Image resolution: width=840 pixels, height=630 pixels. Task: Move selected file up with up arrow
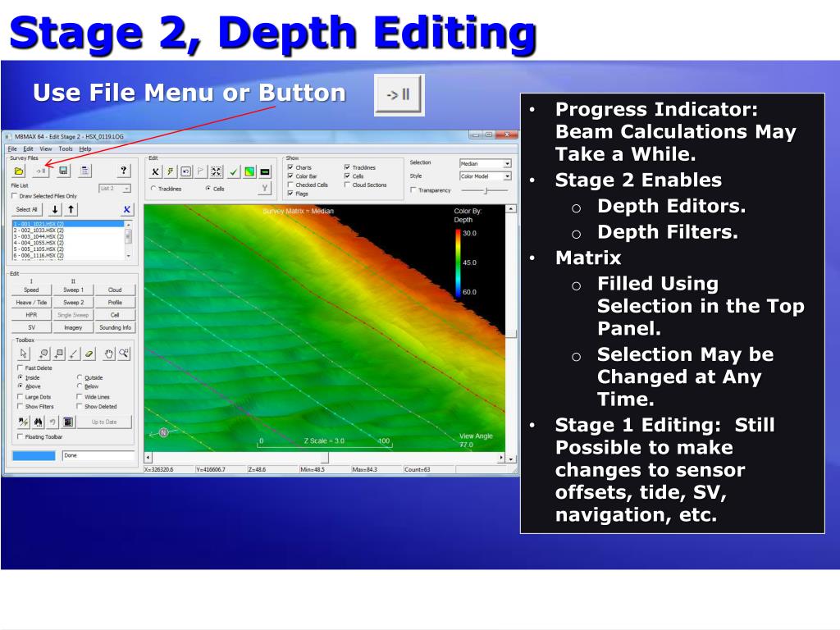point(71,209)
